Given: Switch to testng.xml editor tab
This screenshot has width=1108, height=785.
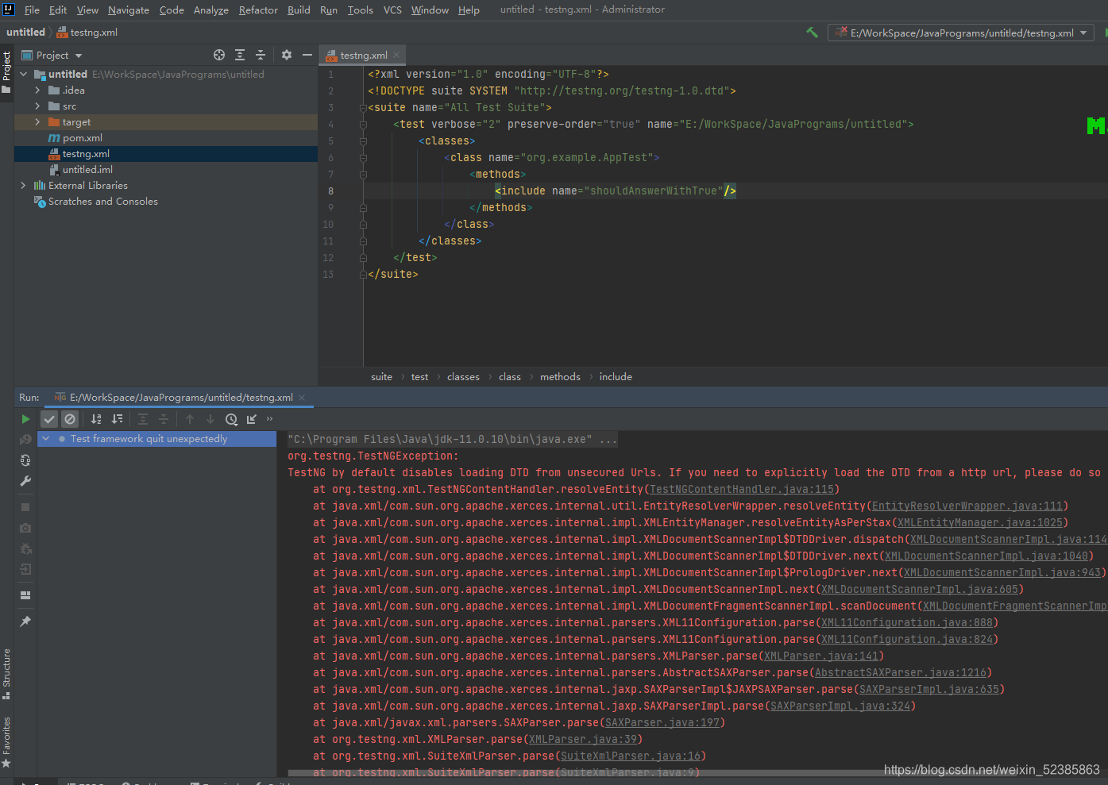Looking at the screenshot, I should (364, 55).
